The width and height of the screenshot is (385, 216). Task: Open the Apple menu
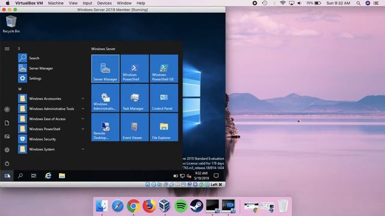coord(8,3)
